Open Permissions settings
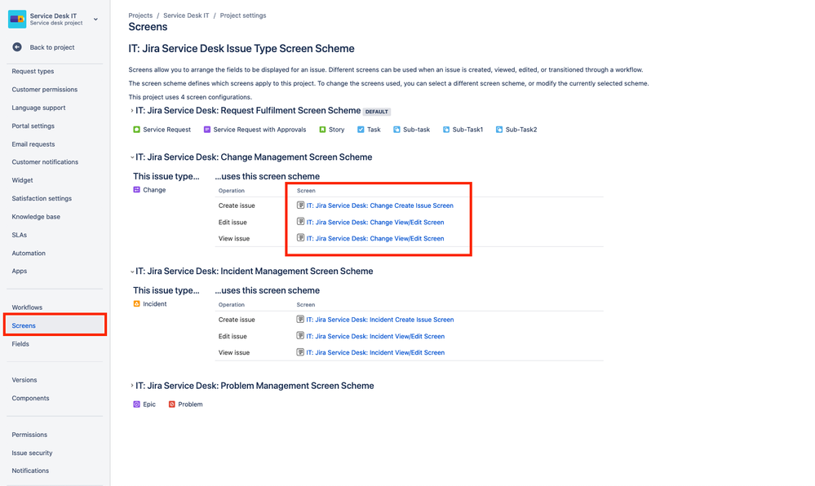Screen dimensions: 815x486 [x=29, y=434]
